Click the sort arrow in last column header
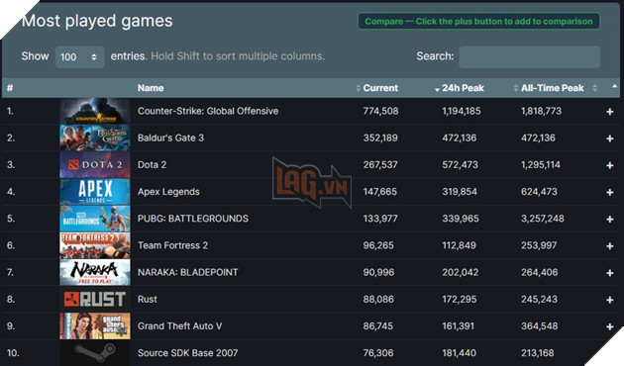This screenshot has width=624, height=366. pos(614,86)
